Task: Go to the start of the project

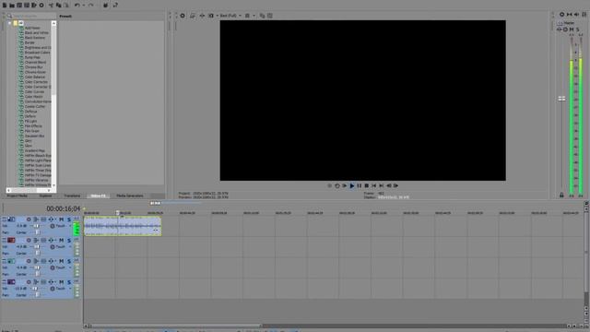Action: tap(374, 185)
